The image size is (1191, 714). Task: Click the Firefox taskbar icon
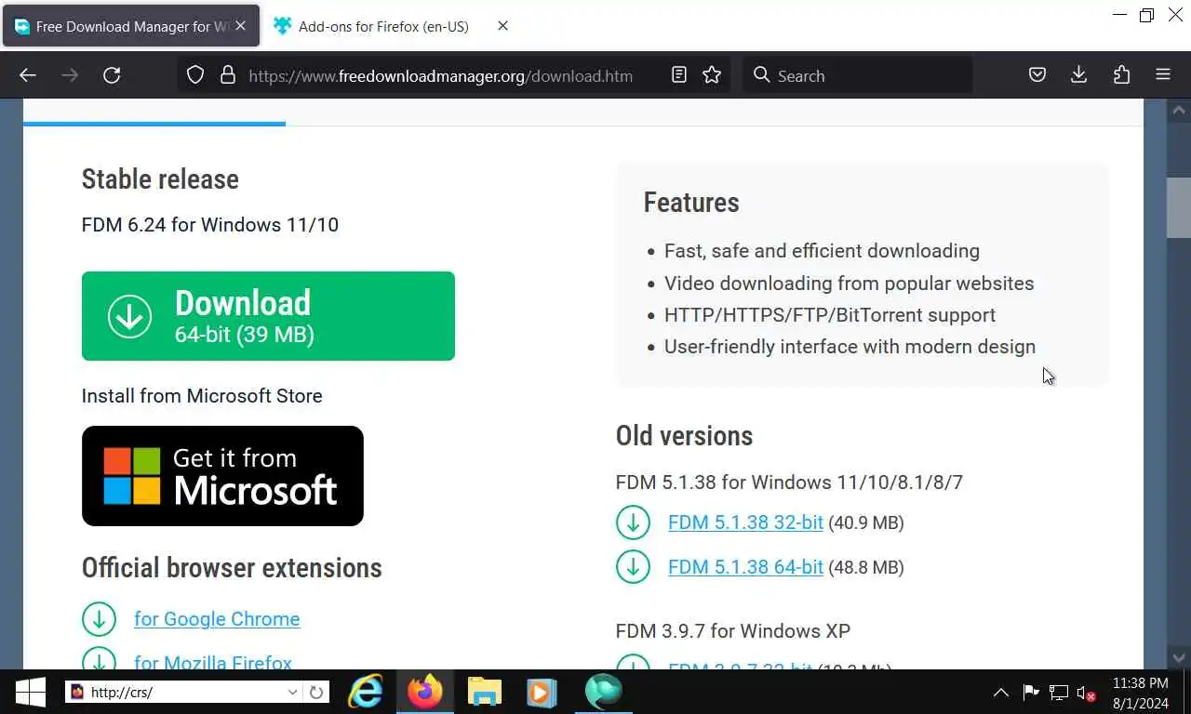pyautogui.click(x=425, y=692)
